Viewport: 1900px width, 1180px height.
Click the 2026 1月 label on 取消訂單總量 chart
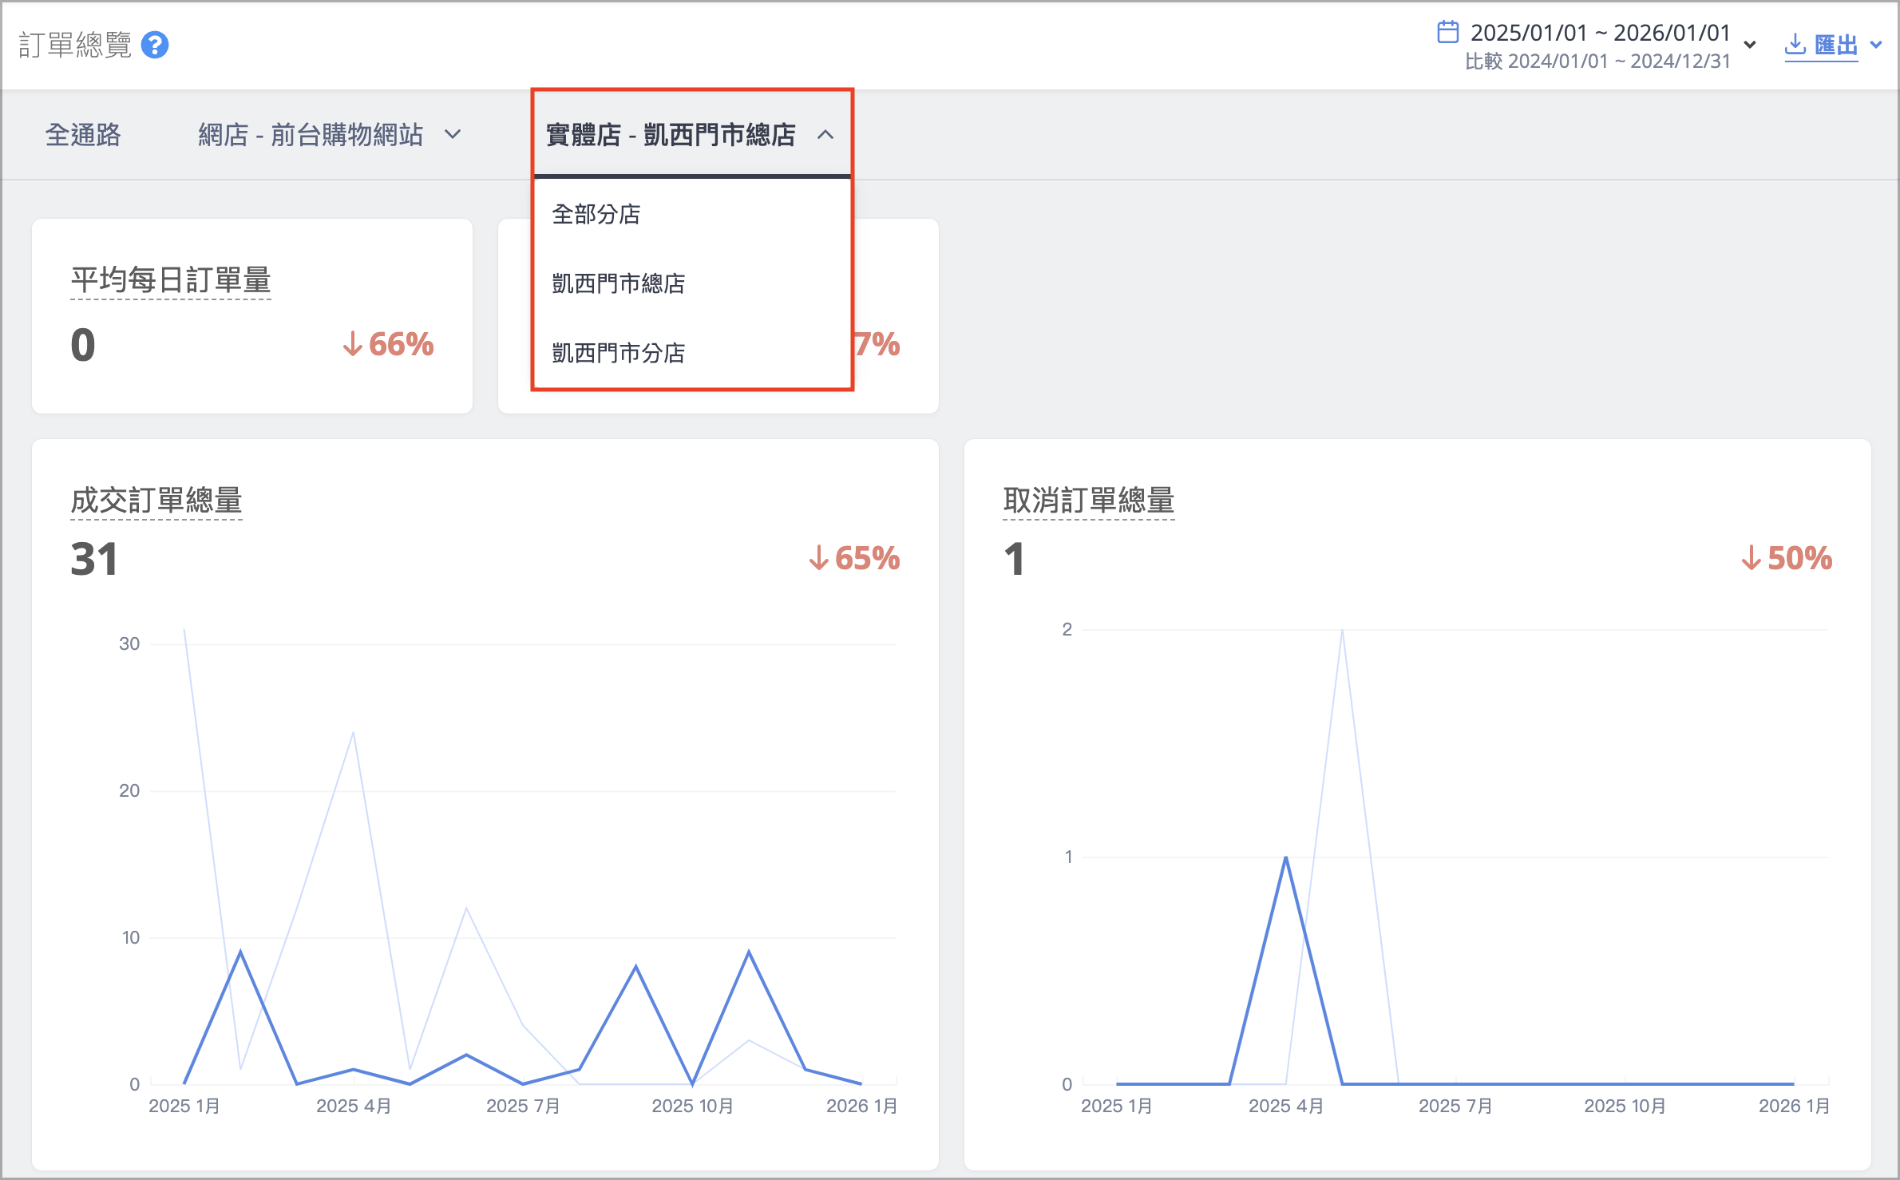pyautogui.click(x=1794, y=1106)
